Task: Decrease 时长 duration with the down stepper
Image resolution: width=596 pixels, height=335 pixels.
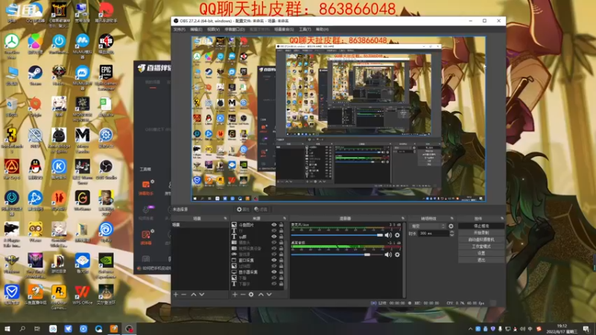Action: (x=452, y=235)
